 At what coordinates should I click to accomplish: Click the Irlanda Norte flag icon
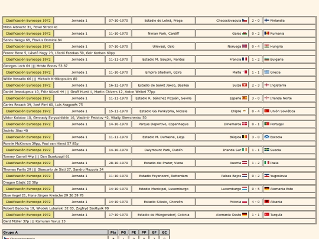(x=266, y=98)
